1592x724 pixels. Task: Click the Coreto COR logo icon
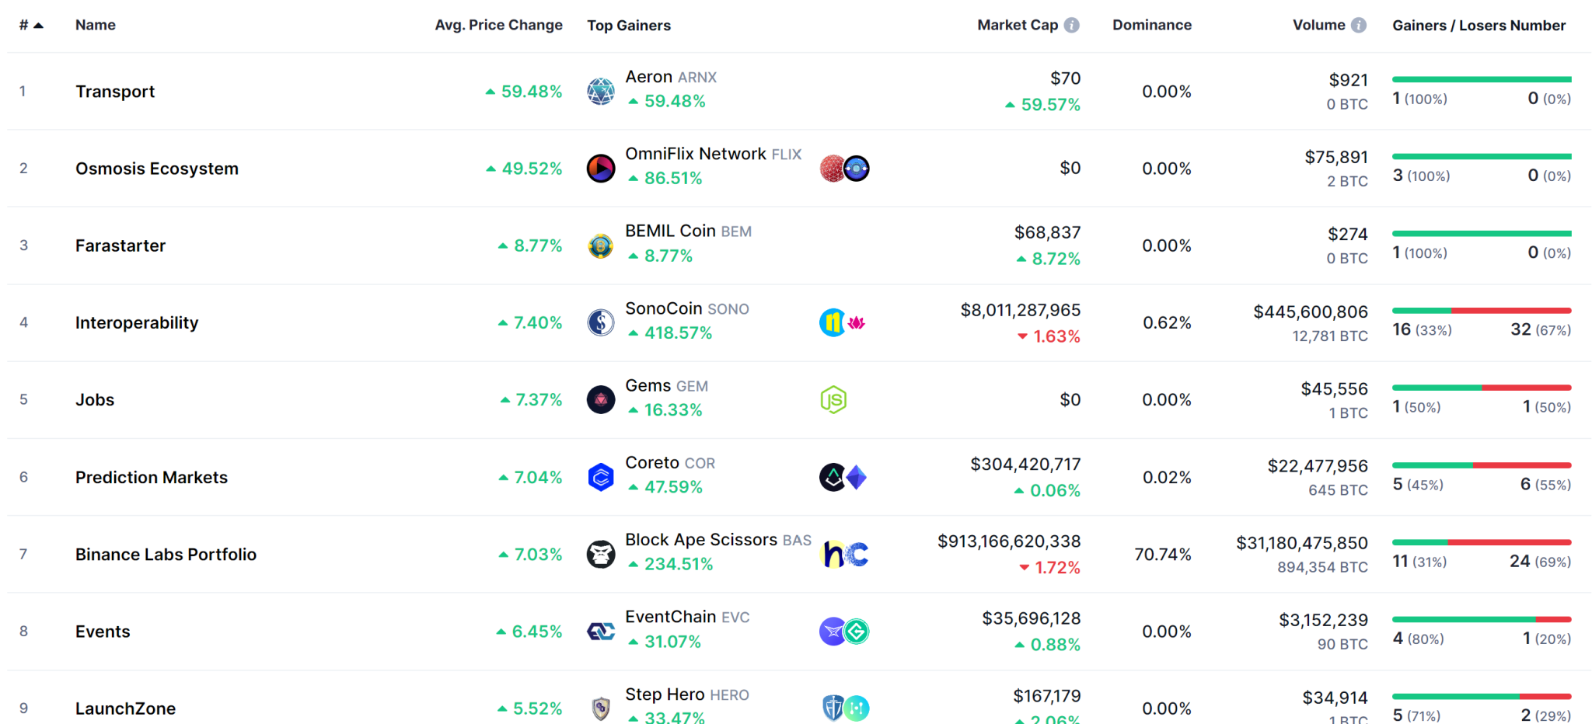tap(600, 477)
